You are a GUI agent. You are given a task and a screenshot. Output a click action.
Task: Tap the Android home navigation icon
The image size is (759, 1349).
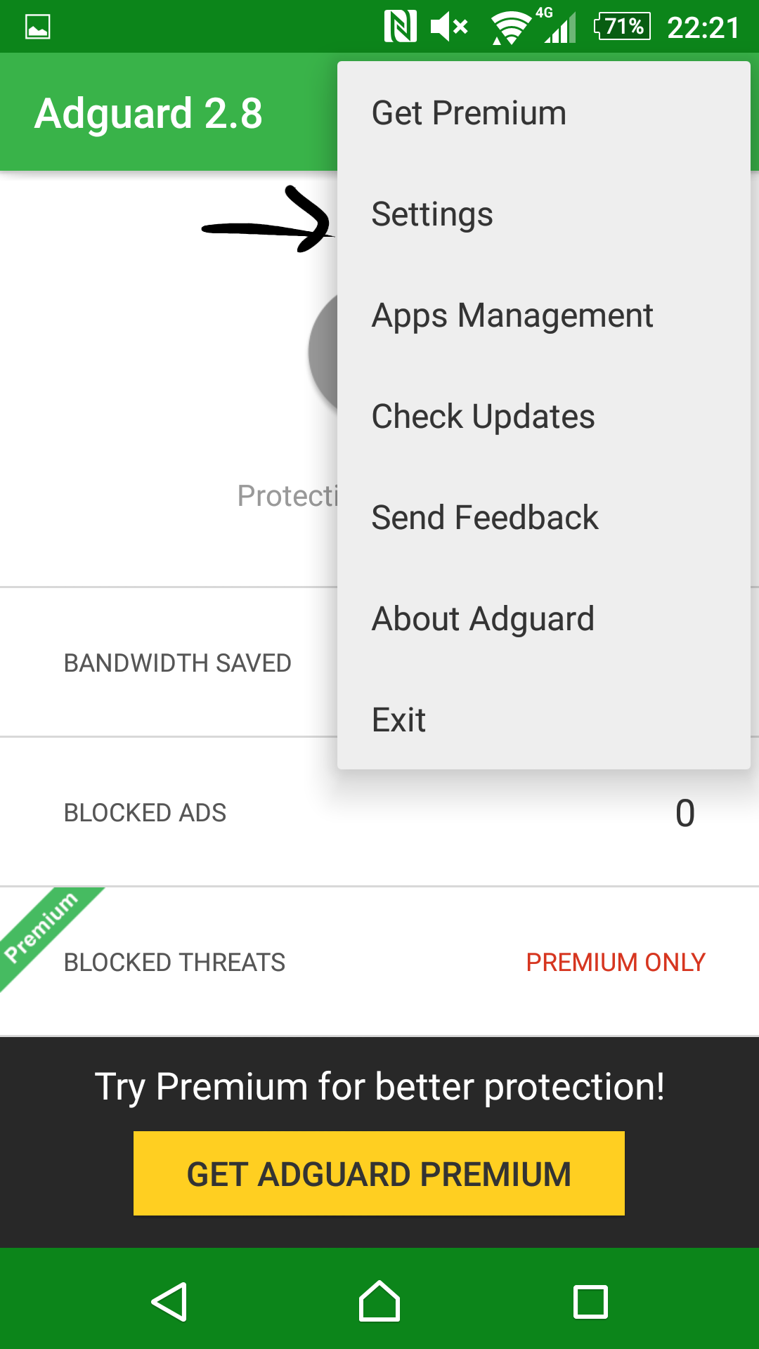click(379, 1301)
